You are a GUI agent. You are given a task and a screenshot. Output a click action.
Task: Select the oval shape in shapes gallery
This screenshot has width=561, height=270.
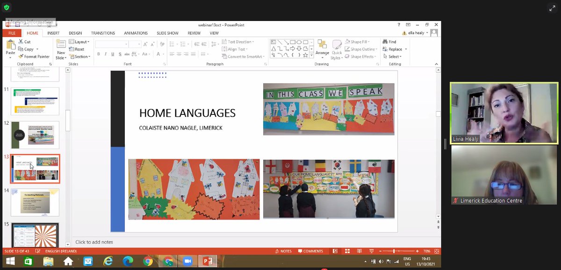pyautogui.click(x=299, y=42)
